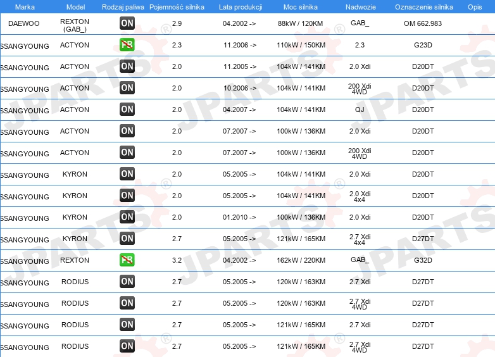Click engine code G32D

click(x=423, y=260)
